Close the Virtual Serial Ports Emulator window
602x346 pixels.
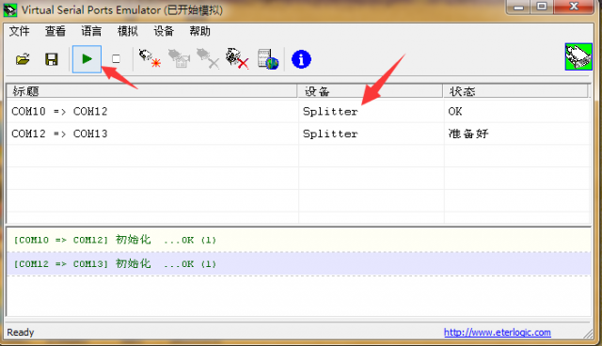click(574, 7)
